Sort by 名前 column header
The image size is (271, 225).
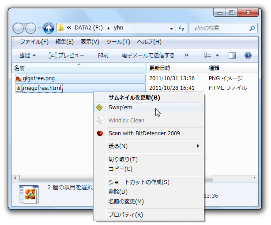[79, 68]
